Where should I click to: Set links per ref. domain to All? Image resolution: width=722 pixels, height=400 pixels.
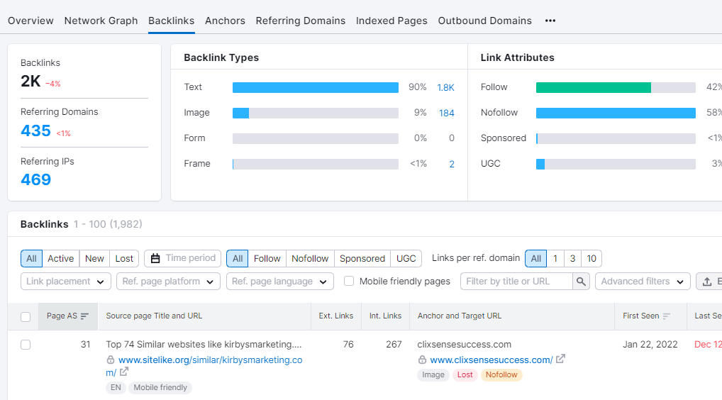[x=536, y=258]
